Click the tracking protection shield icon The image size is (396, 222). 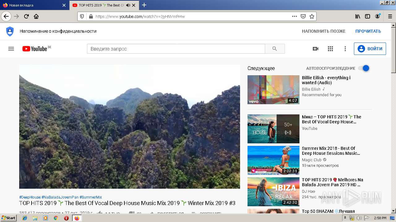click(82, 16)
